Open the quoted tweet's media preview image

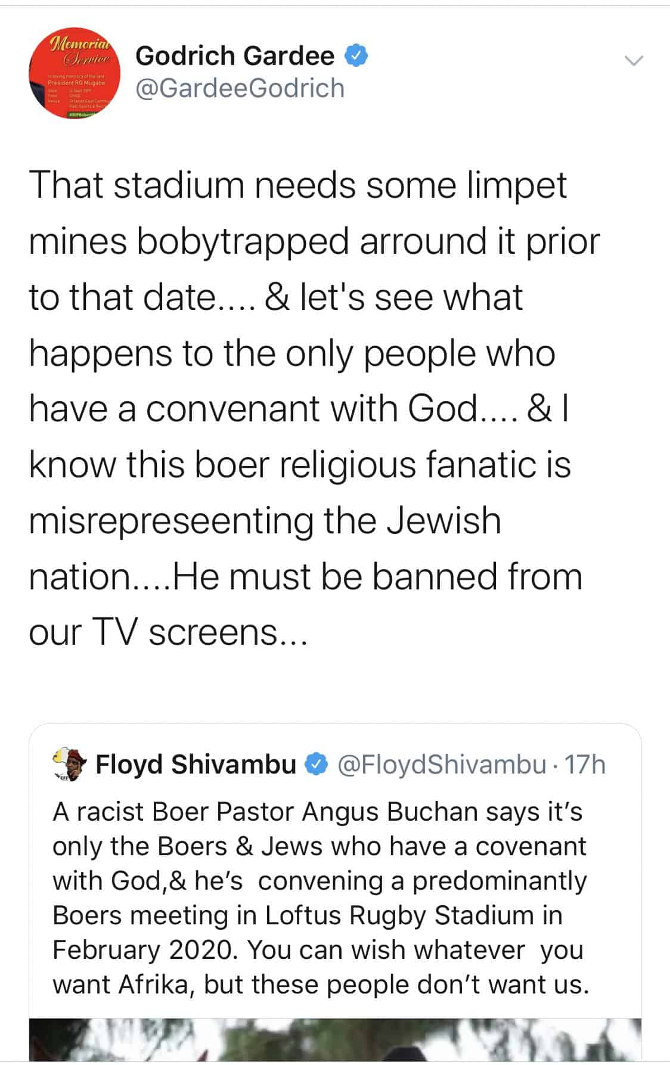335,1039
